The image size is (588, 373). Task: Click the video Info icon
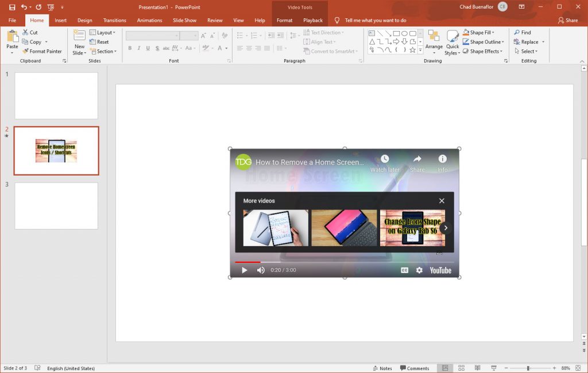tap(443, 158)
